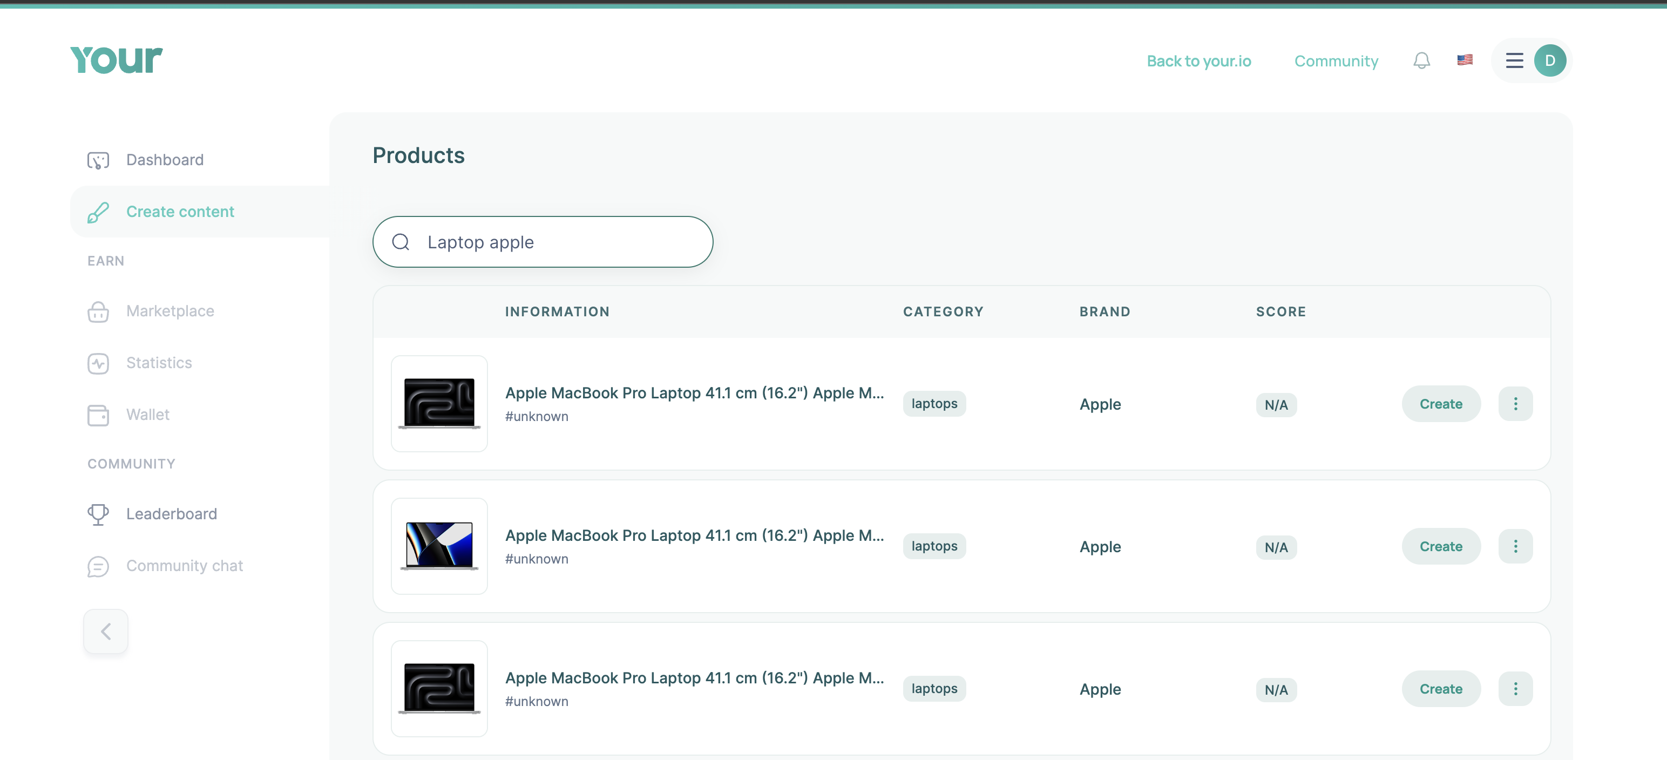Click the second row's MacBook Pro title
Viewport: 1667px width, 760px height.
click(x=694, y=535)
